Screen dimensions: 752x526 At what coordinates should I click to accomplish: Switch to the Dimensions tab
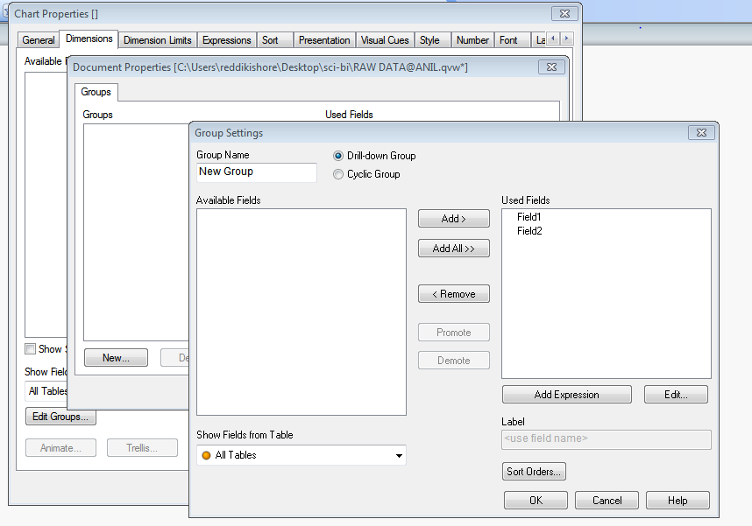[89, 39]
